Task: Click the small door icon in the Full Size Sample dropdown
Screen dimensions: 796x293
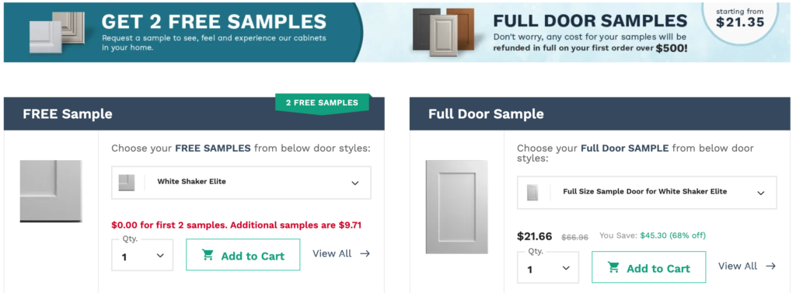Action: (x=532, y=193)
